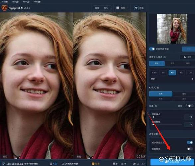Image resolution: width=195 pixels, height=166 pixels.
Task: Click the blue save image button
Action: pos(172,162)
